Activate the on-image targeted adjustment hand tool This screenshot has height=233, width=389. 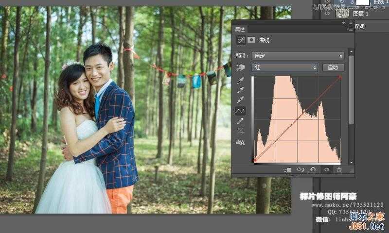tap(240, 67)
